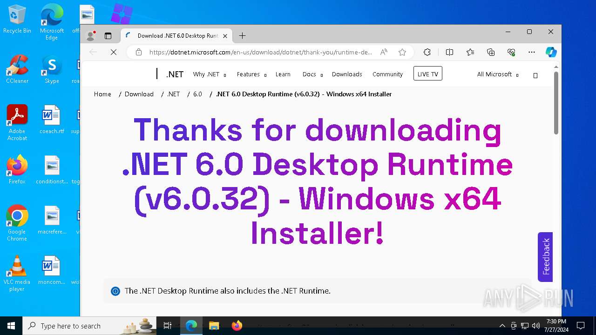Click the scrollbar up arrow
Viewport: 596px width, 335px height.
click(556, 67)
